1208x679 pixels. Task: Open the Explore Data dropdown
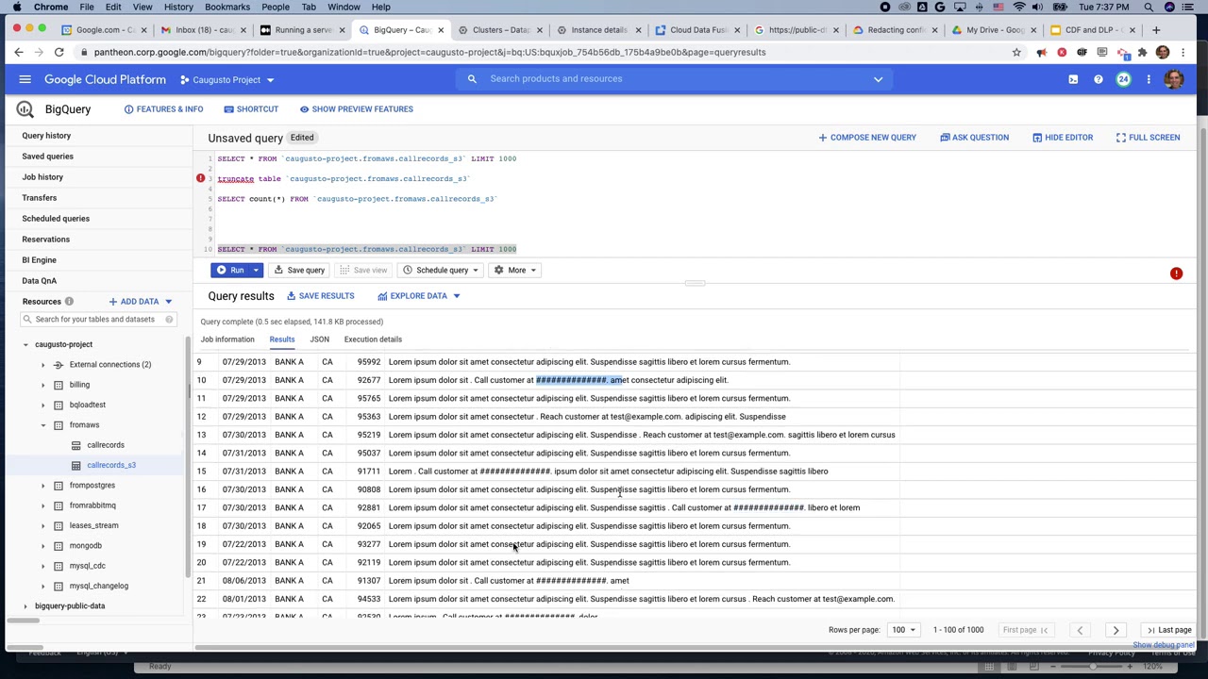419,296
